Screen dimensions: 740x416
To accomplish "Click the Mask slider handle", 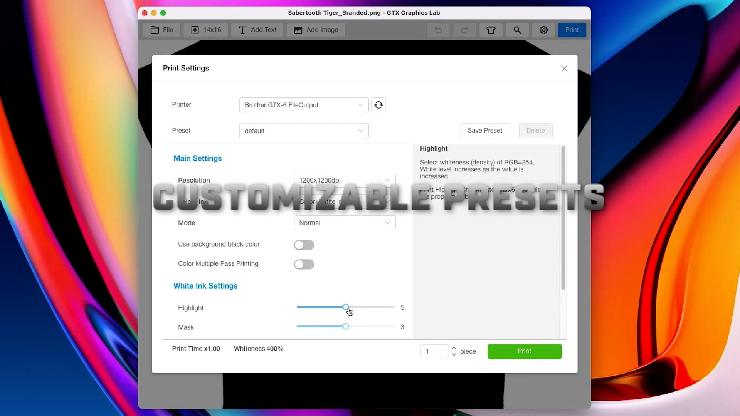I will [x=346, y=326].
